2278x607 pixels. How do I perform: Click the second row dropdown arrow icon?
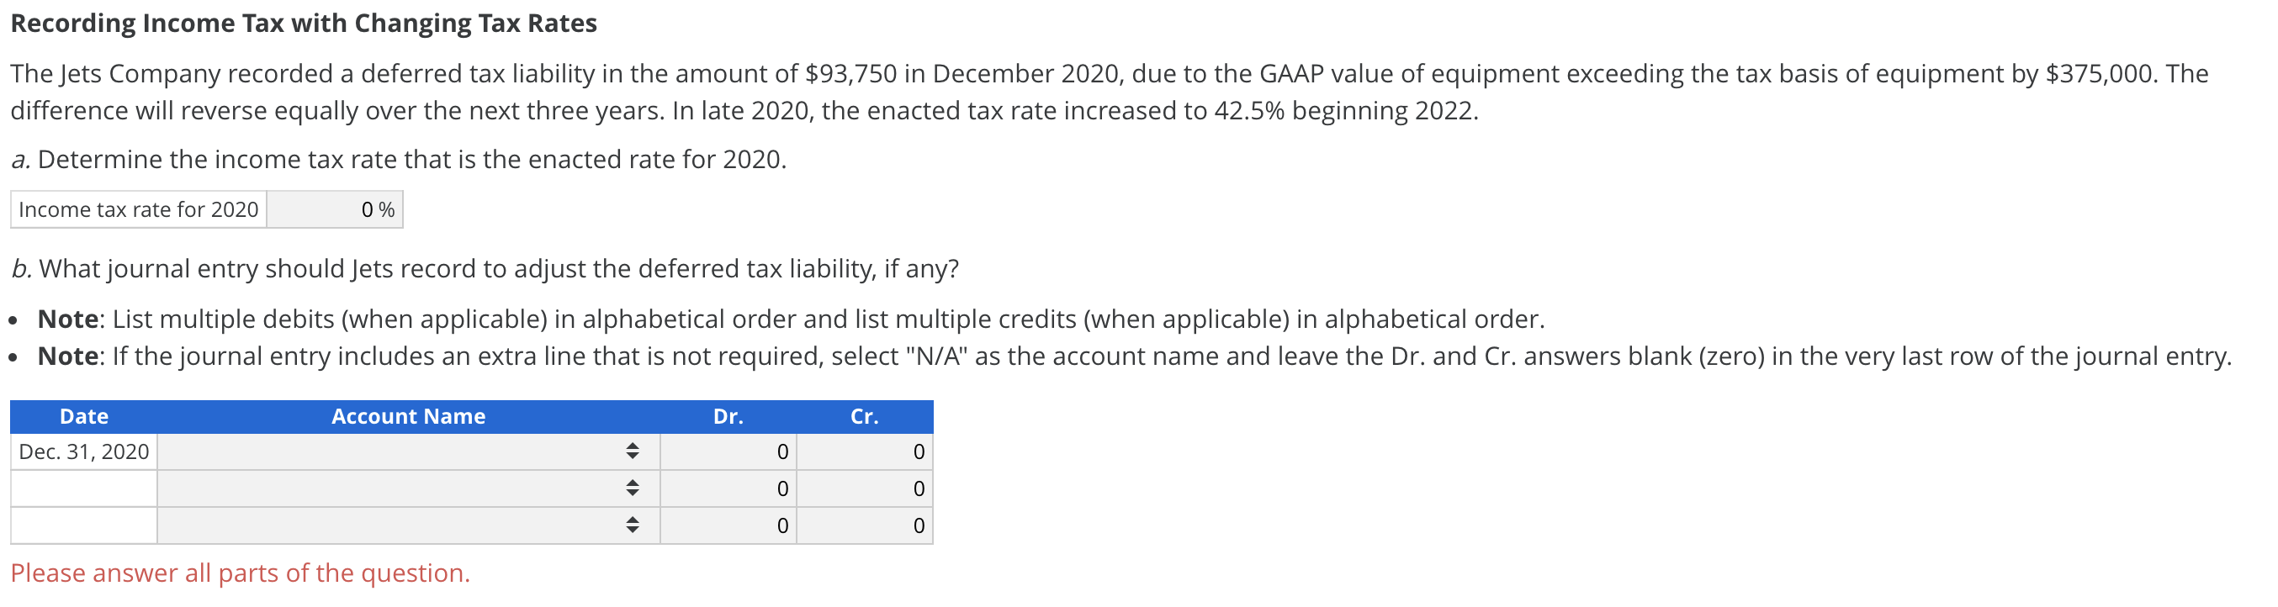[x=633, y=488]
